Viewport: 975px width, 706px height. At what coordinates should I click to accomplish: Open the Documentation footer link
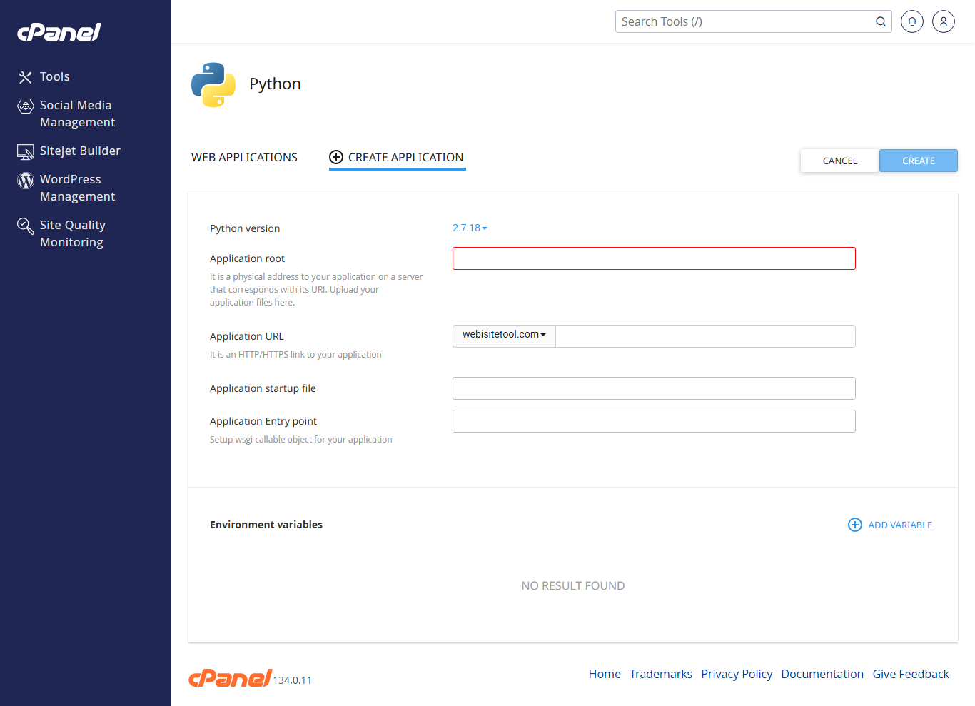[x=822, y=674]
